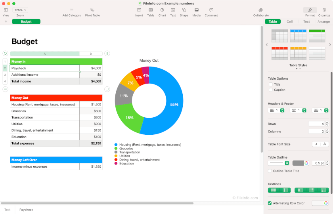Add a new table from toolbar
Image resolution: width=333 pixels, height=214 pixels.
coord(151,10)
